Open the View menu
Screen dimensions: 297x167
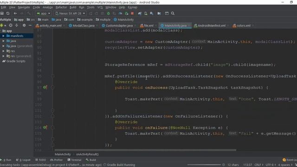click(12, 7)
